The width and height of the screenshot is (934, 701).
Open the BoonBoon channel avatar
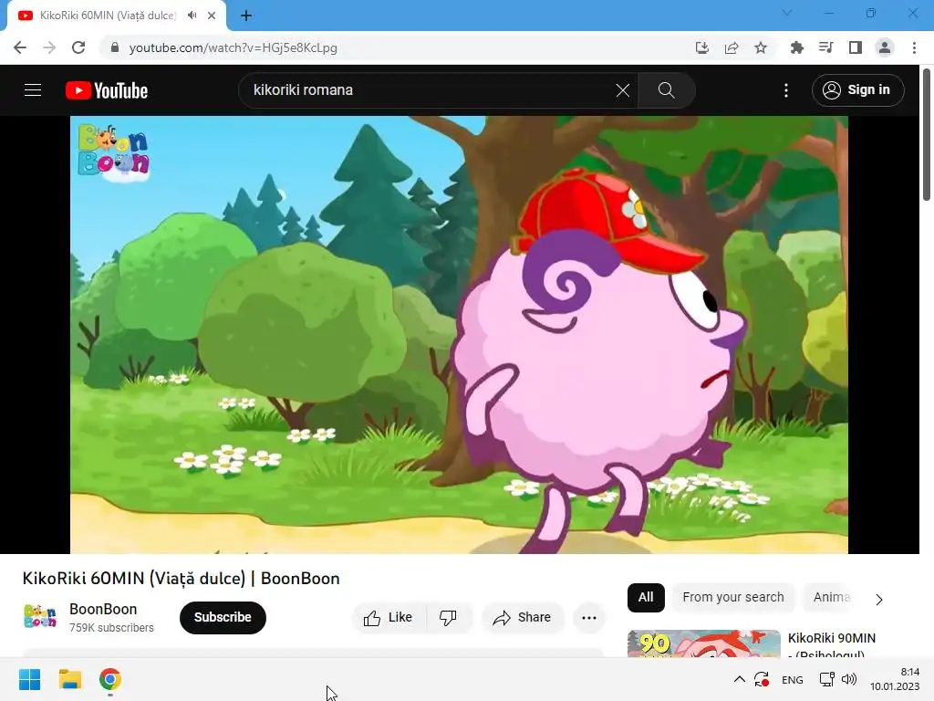click(x=40, y=617)
